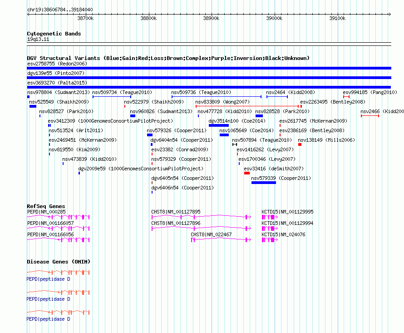Click PEPD|NM_001166056 RefSeq gene label
The height and width of the screenshot is (333, 404).
tap(50, 234)
